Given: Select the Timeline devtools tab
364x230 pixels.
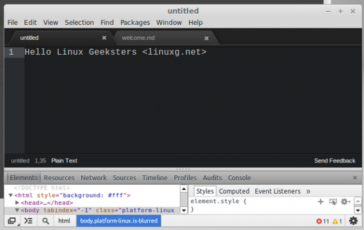Looking at the screenshot, I should click(x=155, y=178).
